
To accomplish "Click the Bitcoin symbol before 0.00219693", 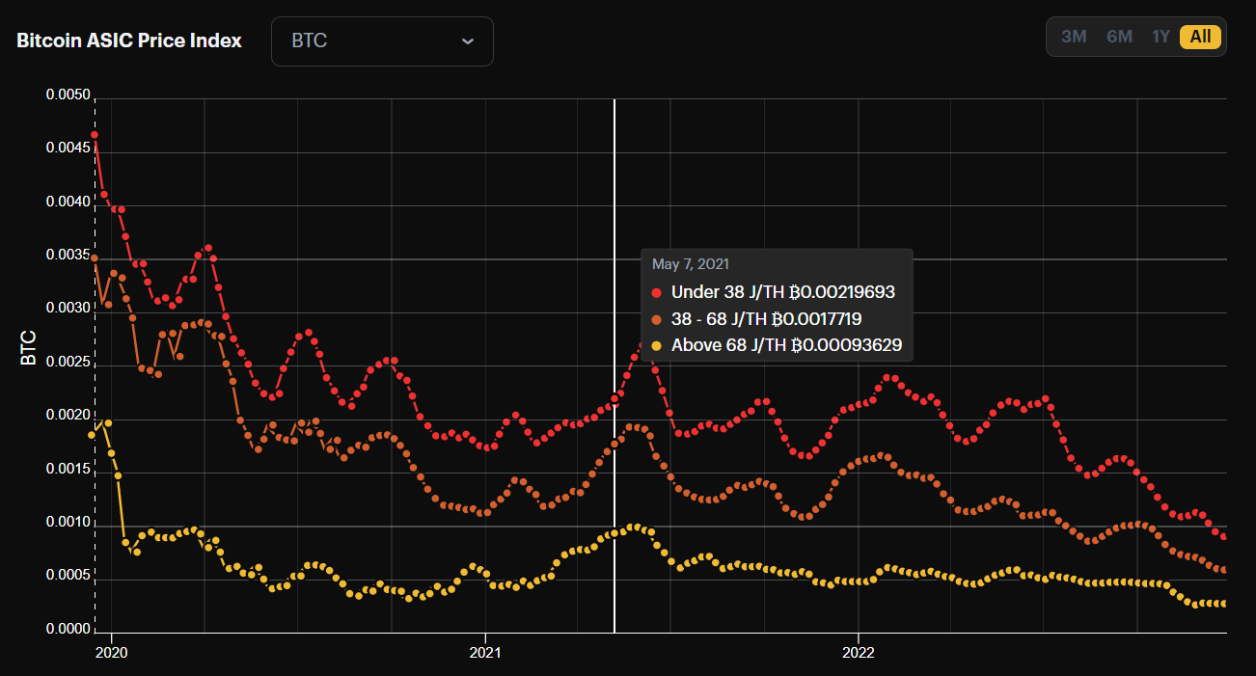I will pyautogui.click(x=796, y=292).
